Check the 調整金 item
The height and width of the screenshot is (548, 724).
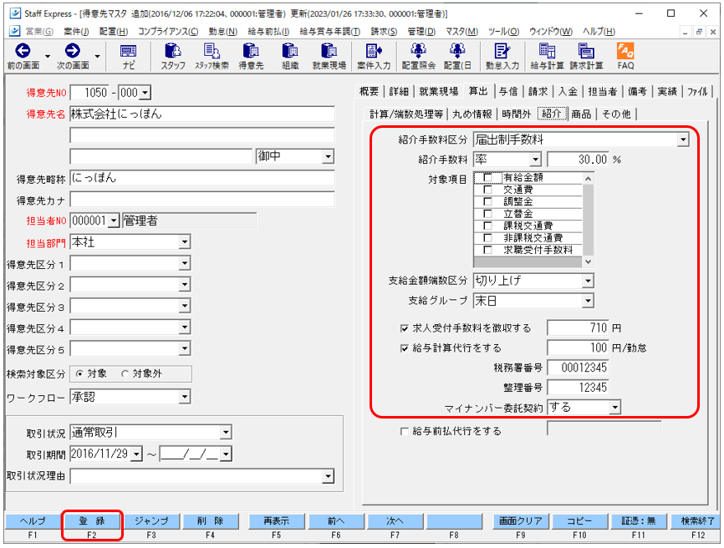click(487, 201)
